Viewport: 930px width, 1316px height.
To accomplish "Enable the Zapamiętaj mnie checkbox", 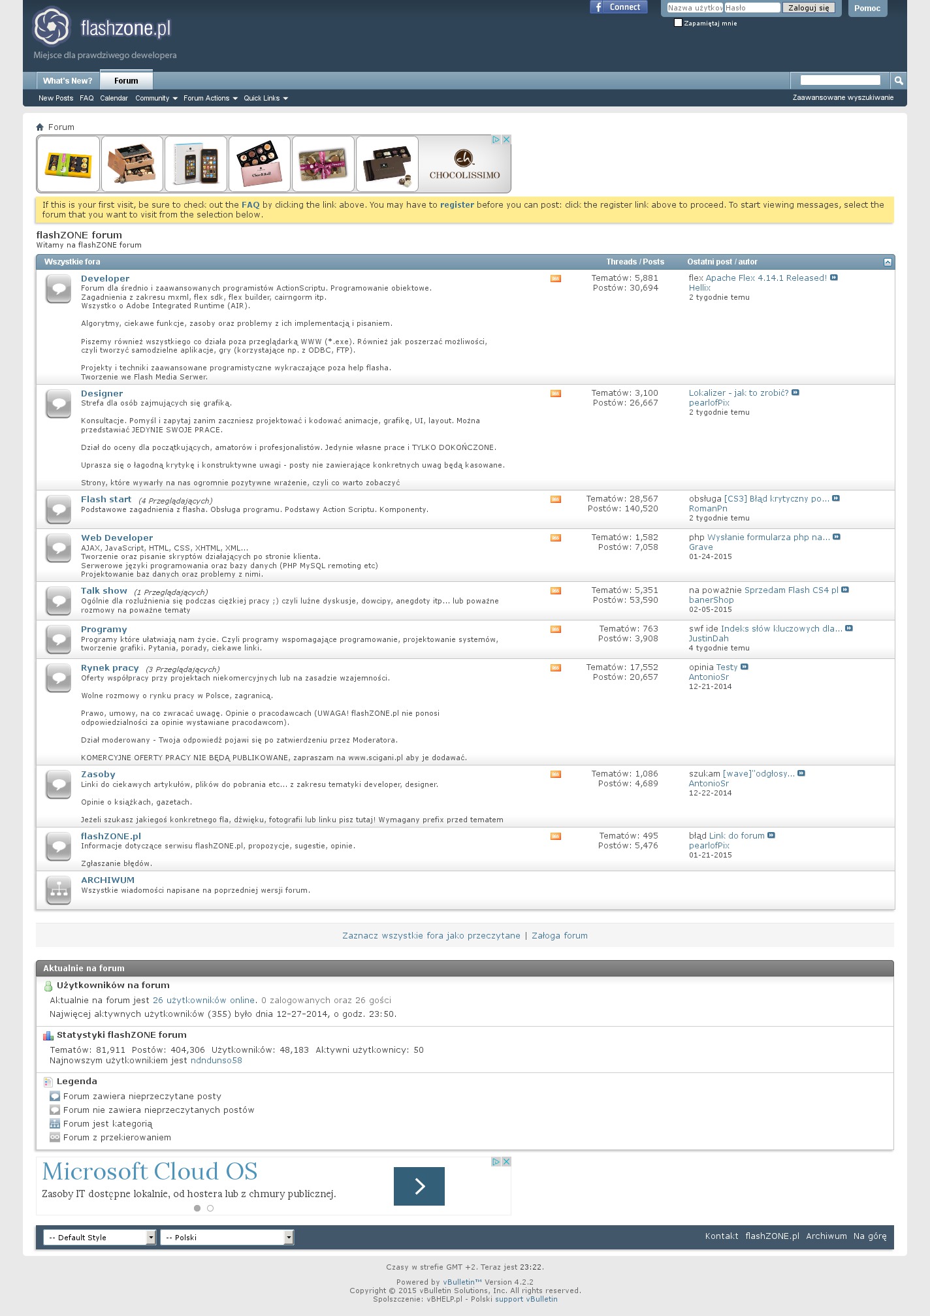I will point(678,23).
